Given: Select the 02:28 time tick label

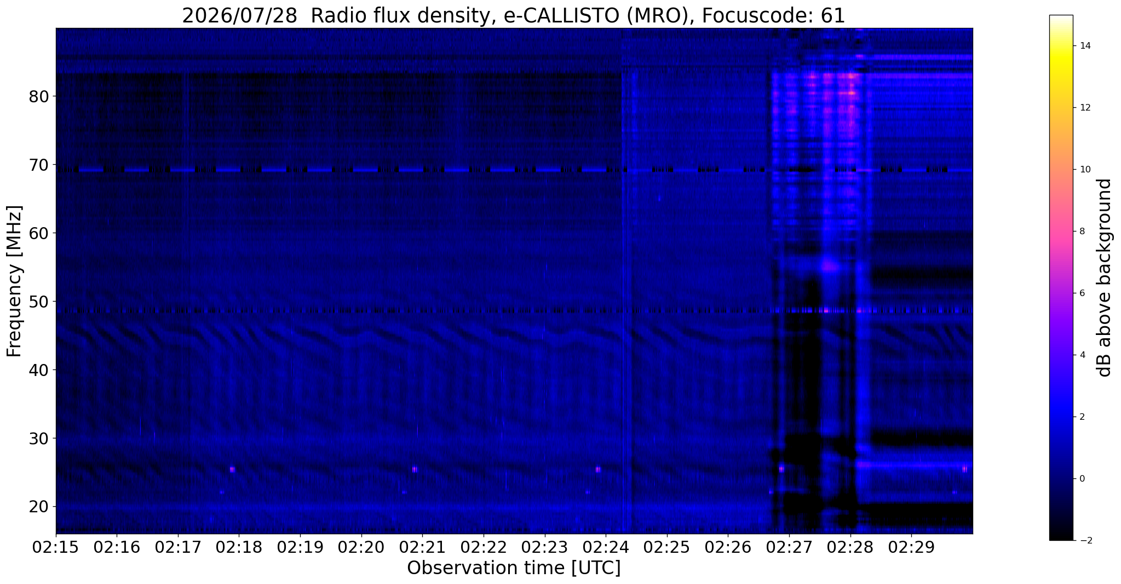Looking at the screenshot, I should click(850, 547).
